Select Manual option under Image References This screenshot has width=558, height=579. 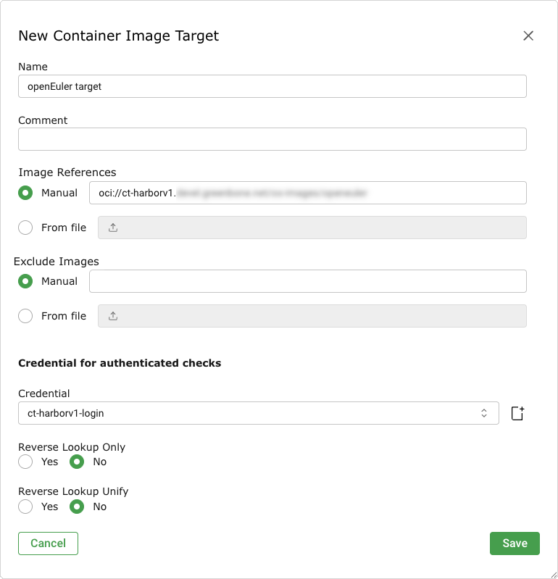[x=25, y=193]
